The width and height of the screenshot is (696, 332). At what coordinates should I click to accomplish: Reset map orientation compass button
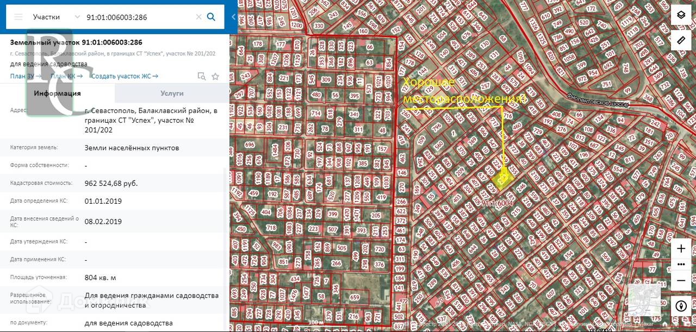[x=681, y=306]
